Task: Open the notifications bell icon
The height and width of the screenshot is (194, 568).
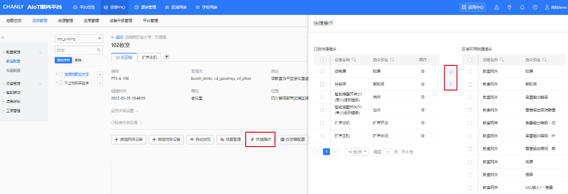Action: tap(522, 7)
